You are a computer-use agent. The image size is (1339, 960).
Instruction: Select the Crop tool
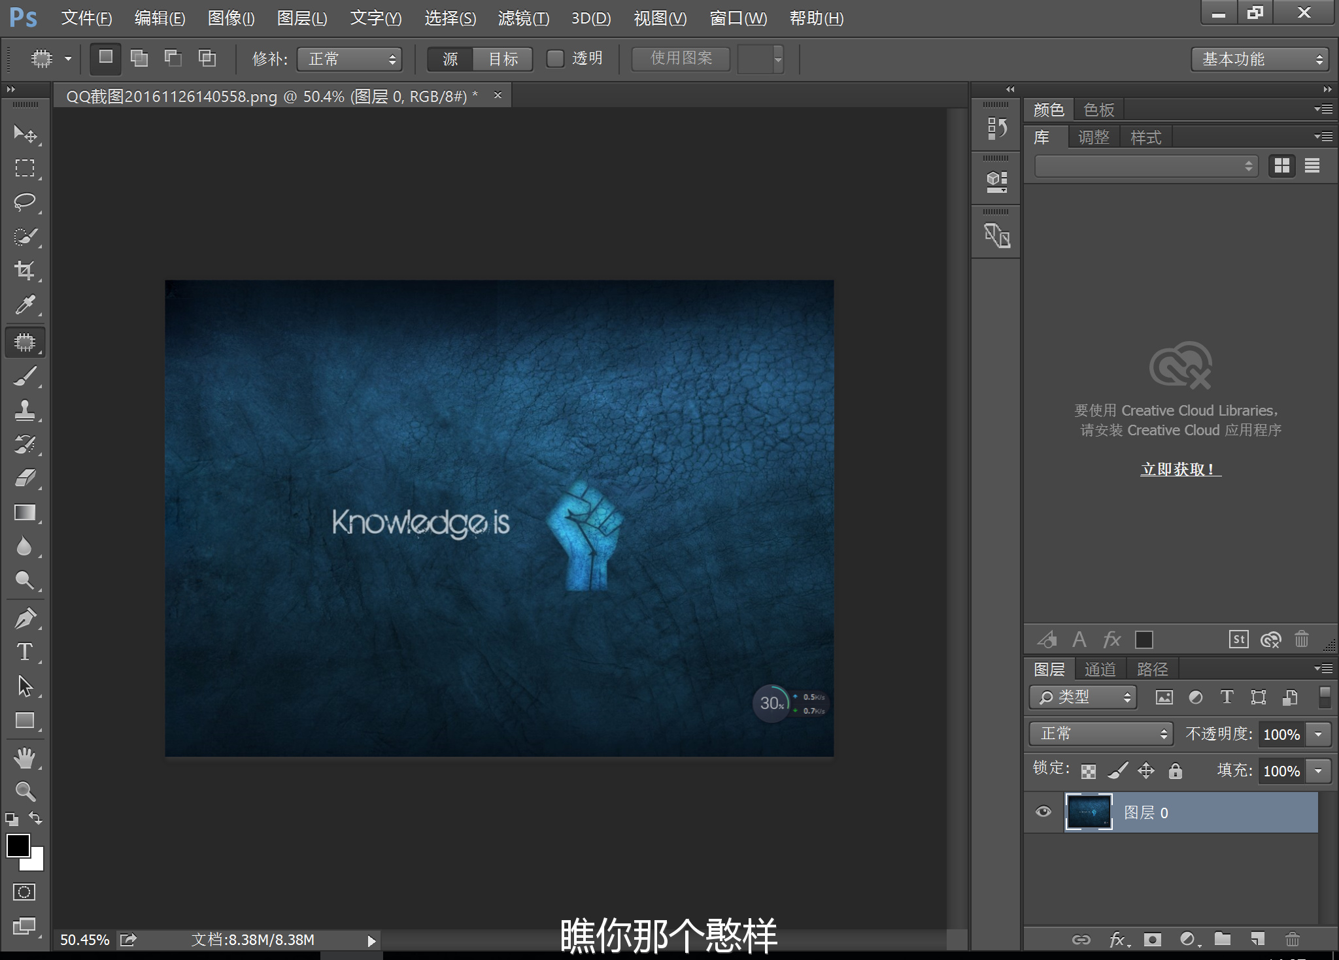(25, 271)
